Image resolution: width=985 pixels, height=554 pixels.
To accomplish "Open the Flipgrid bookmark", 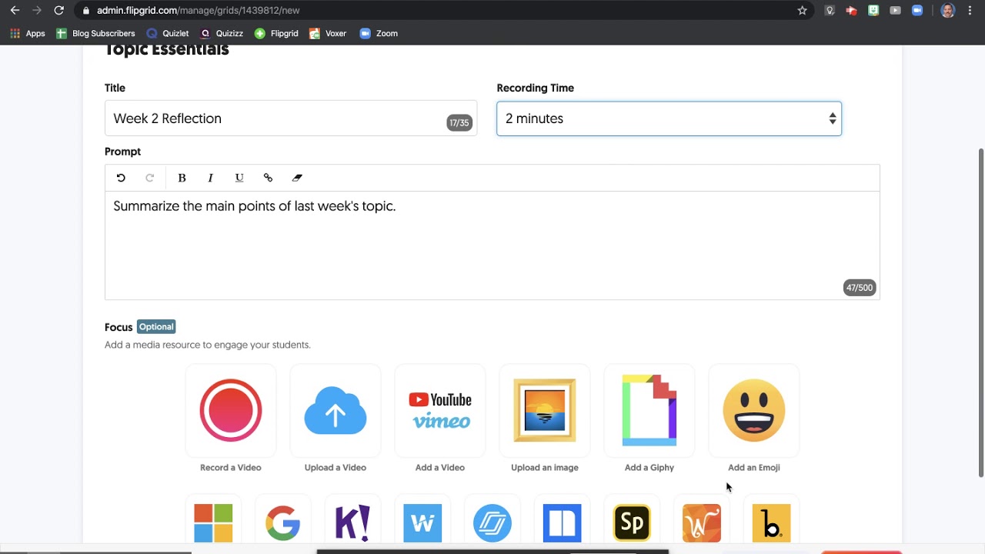I will (276, 34).
